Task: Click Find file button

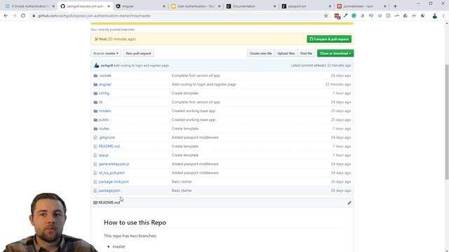Action: point(306,53)
